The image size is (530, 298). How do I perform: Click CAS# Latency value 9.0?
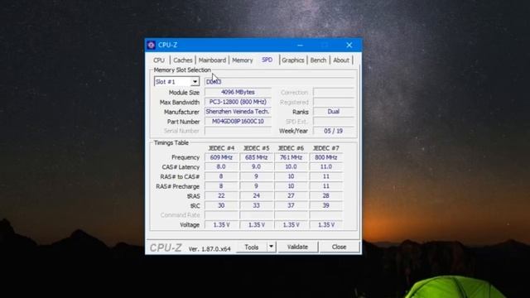tap(256, 167)
